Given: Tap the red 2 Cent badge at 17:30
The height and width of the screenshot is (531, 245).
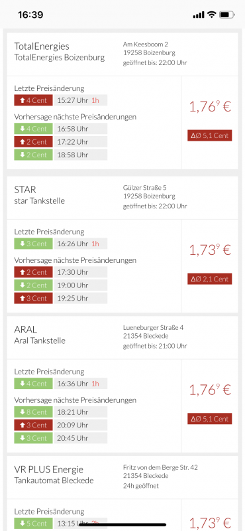Looking at the screenshot, I should pos(34,272).
